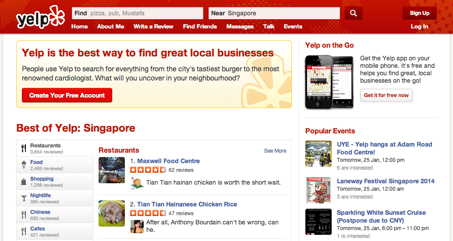453x241 pixels.
Task: Open Find Friends in navigation
Action: click(x=200, y=27)
